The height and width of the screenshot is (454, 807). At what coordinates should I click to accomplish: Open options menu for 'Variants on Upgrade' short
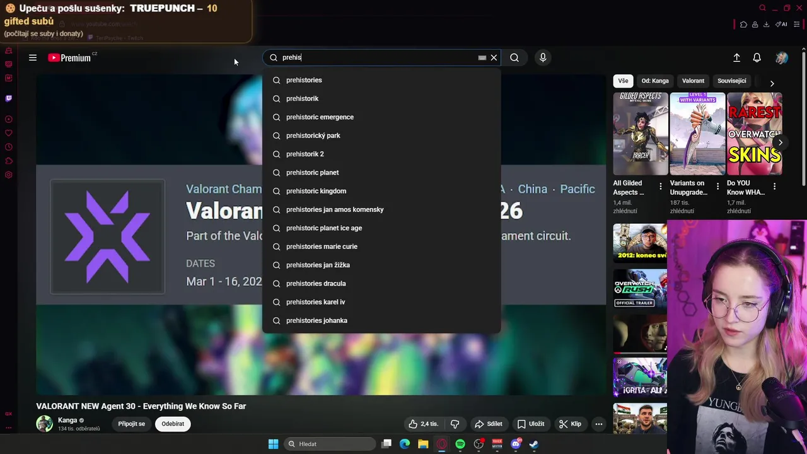pos(717,186)
